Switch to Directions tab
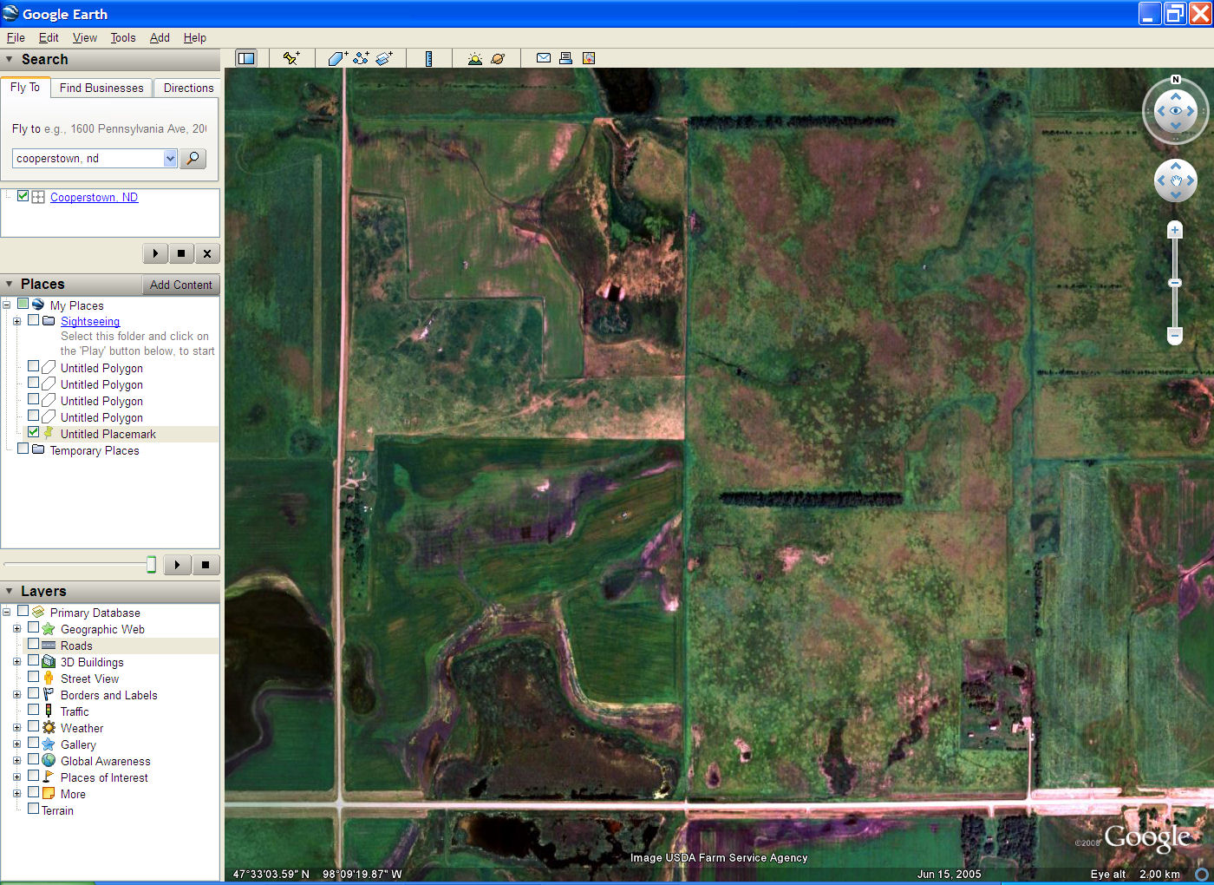The height and width of the screenshot is (885, 1214). pos(188,88)
